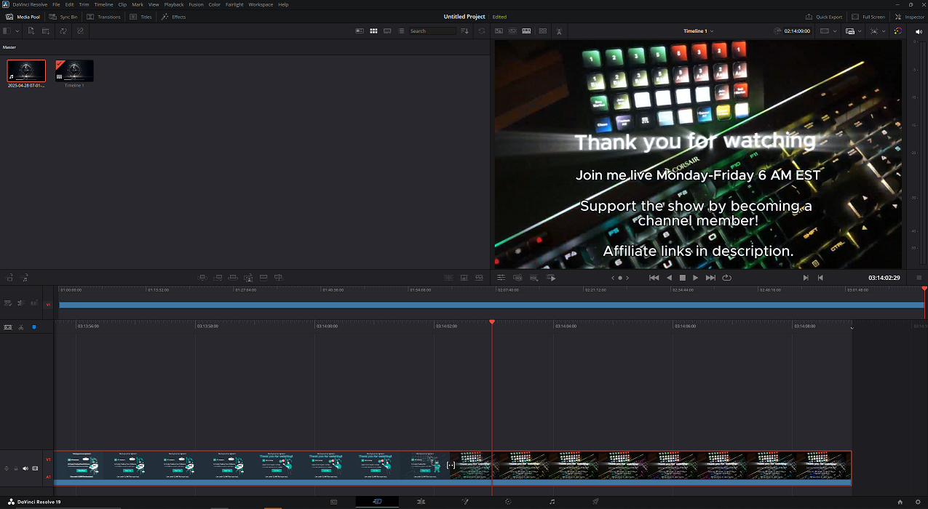Click the Import Media icon
The width and height of the screenshot is (928, 509).
pos(31,31)
